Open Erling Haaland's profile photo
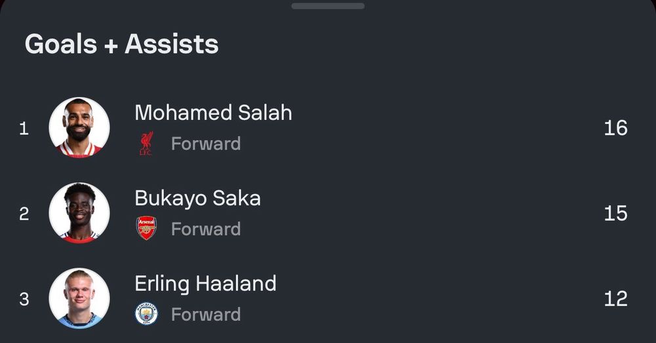This screenshot has width=656, height=343. 79,298
